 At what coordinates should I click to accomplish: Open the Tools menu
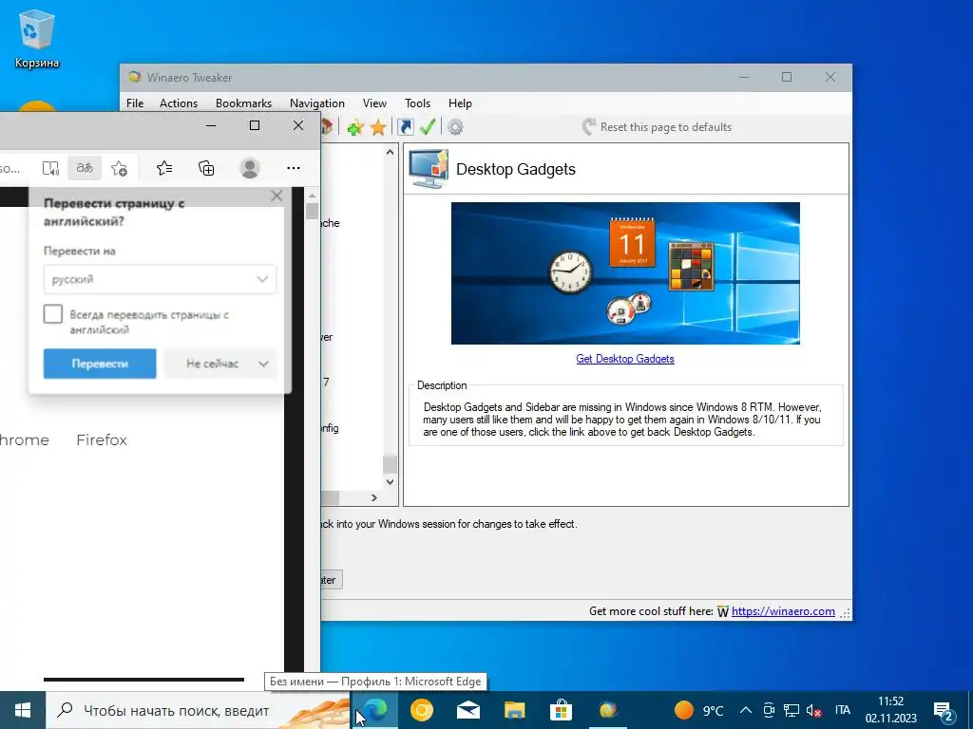[417, 103]
